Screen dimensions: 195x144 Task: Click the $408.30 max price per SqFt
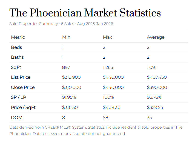tap(112, 108)
